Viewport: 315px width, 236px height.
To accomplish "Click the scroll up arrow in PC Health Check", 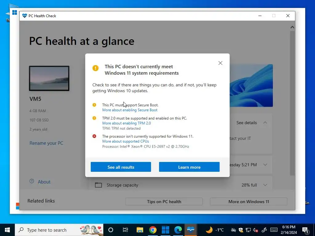I will pyautogui.click(x=292, y=27).
